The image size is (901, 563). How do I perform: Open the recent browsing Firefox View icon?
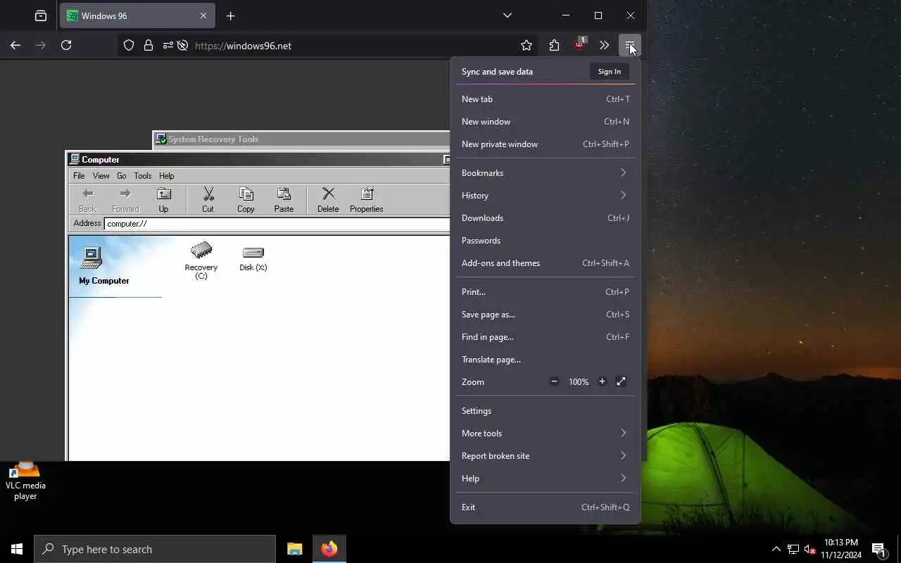(41, 15)
